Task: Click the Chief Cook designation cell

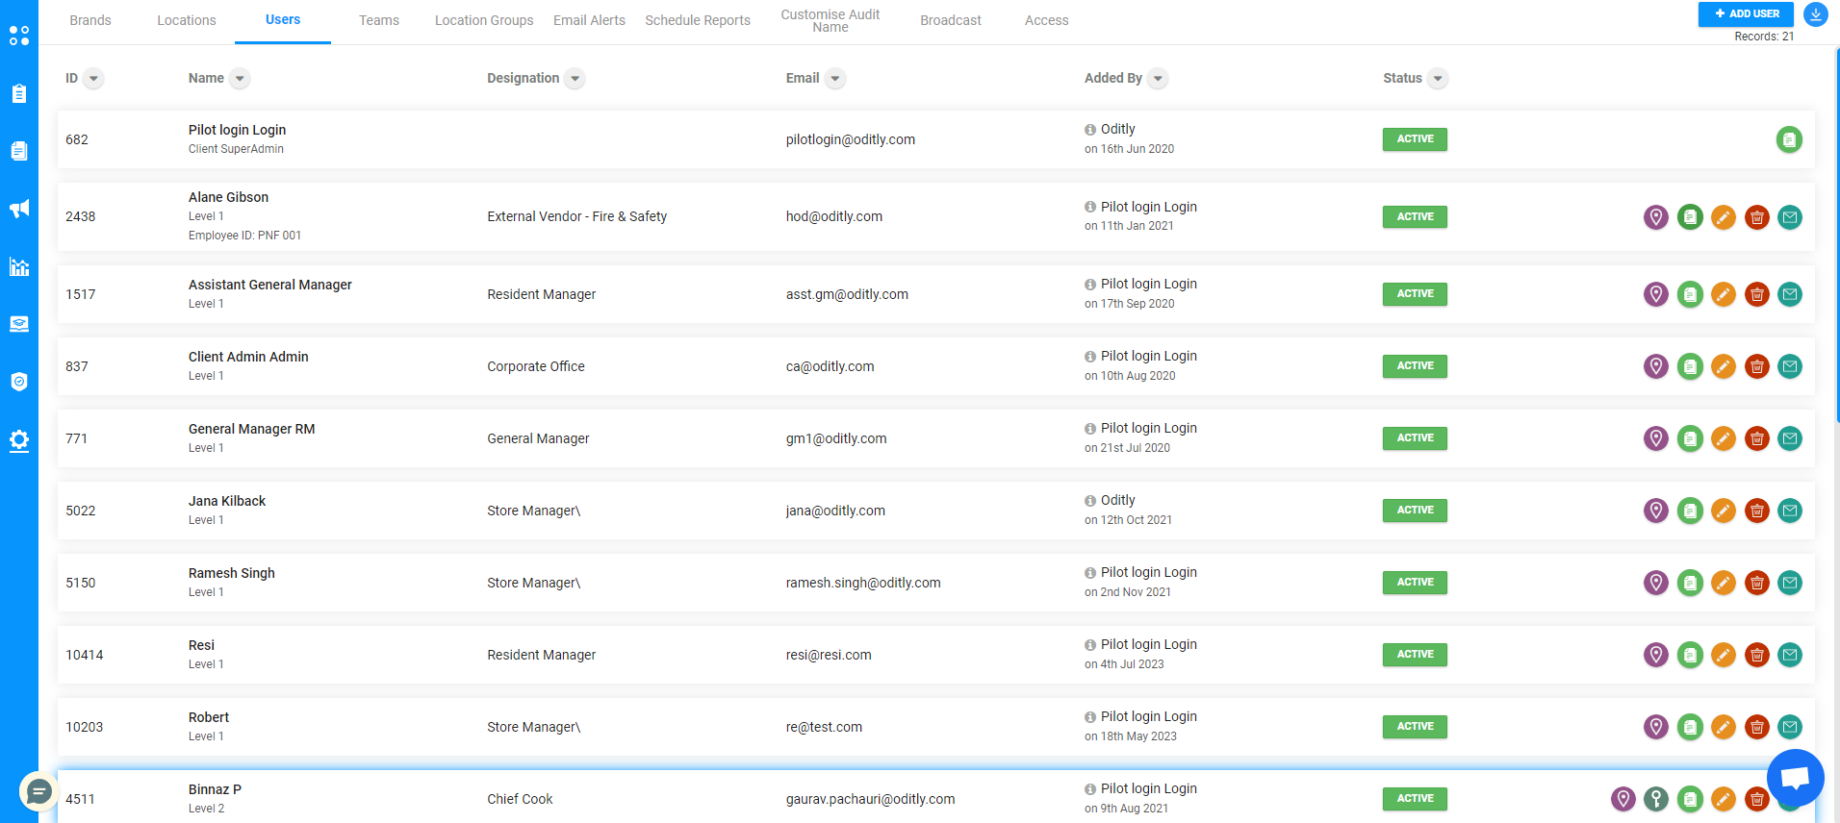Action: point(520,799)
